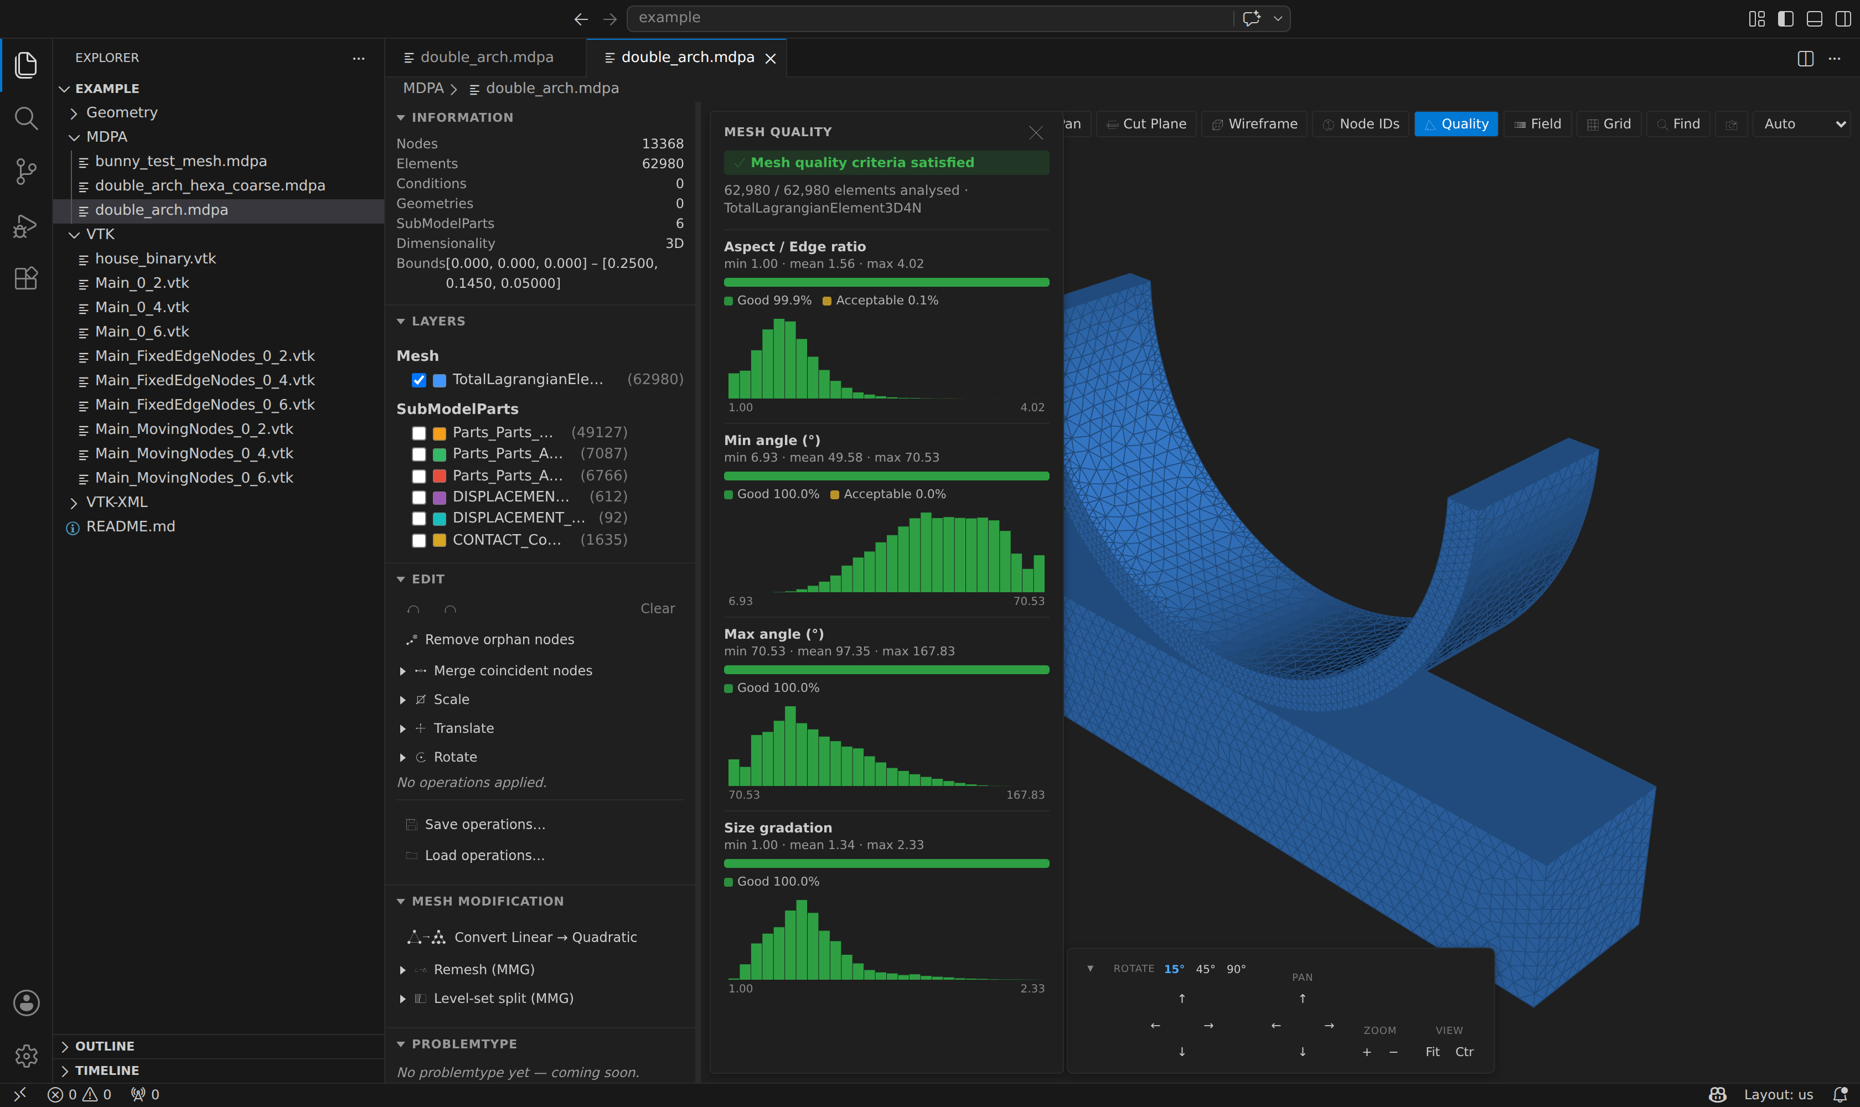Open the Search view in activity bar
This screenshot has height=1107, width=1860.
click(26, 118)
